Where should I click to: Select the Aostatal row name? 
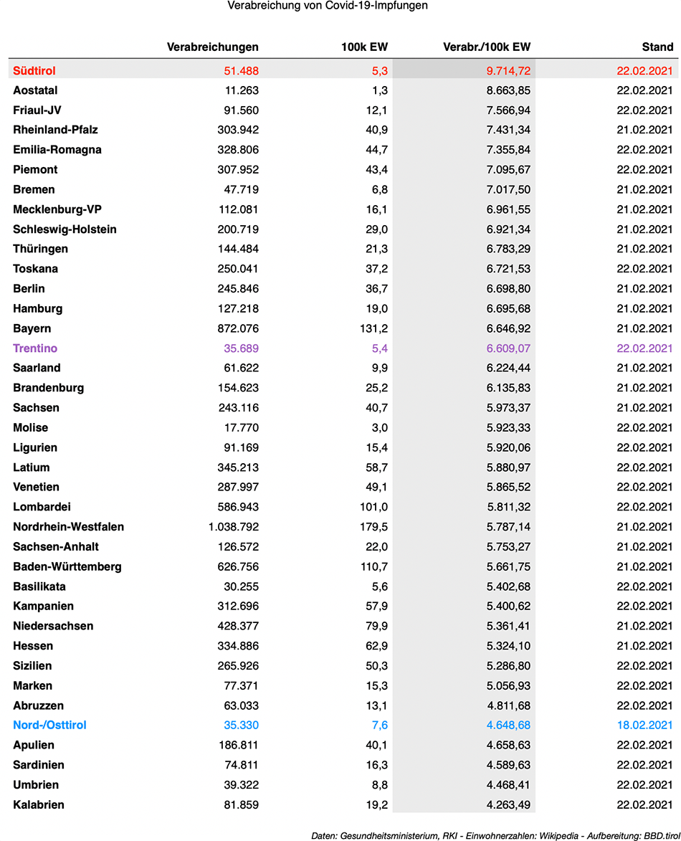(35, 90)
